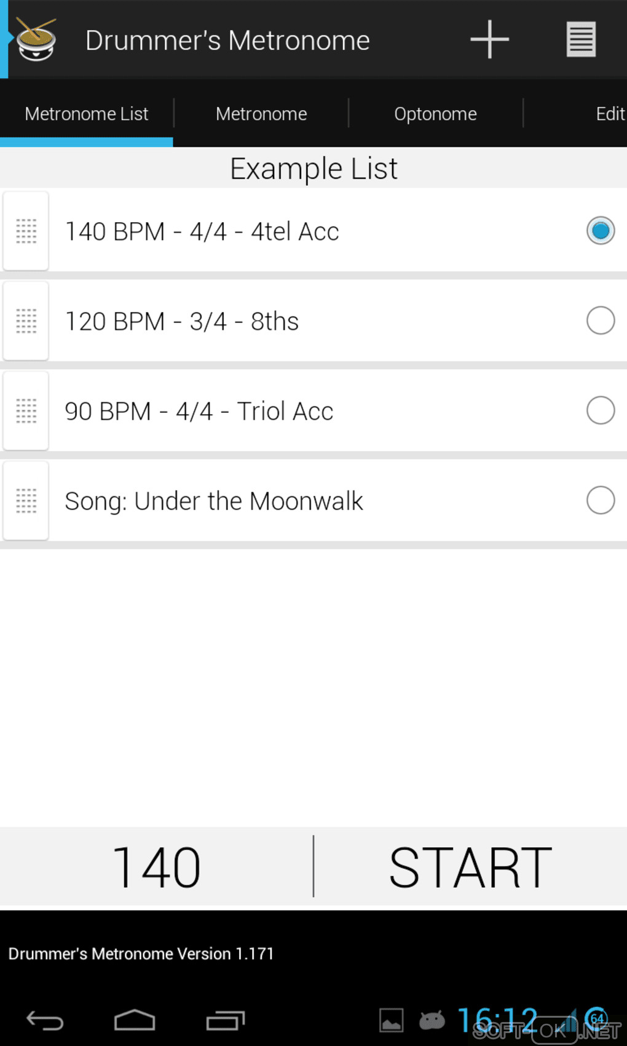Switch to the Metronome tab
The width and height of the screenshot is (627, 1046).
coord(261,114)
